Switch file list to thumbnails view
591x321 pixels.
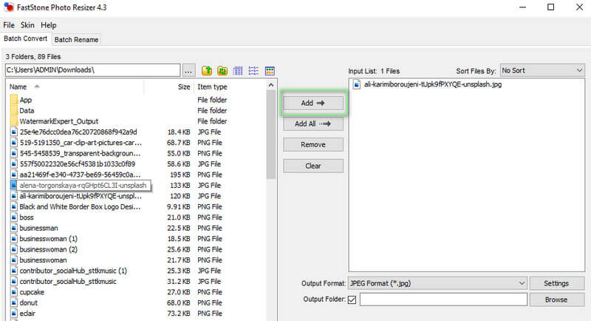pos(270,70)
